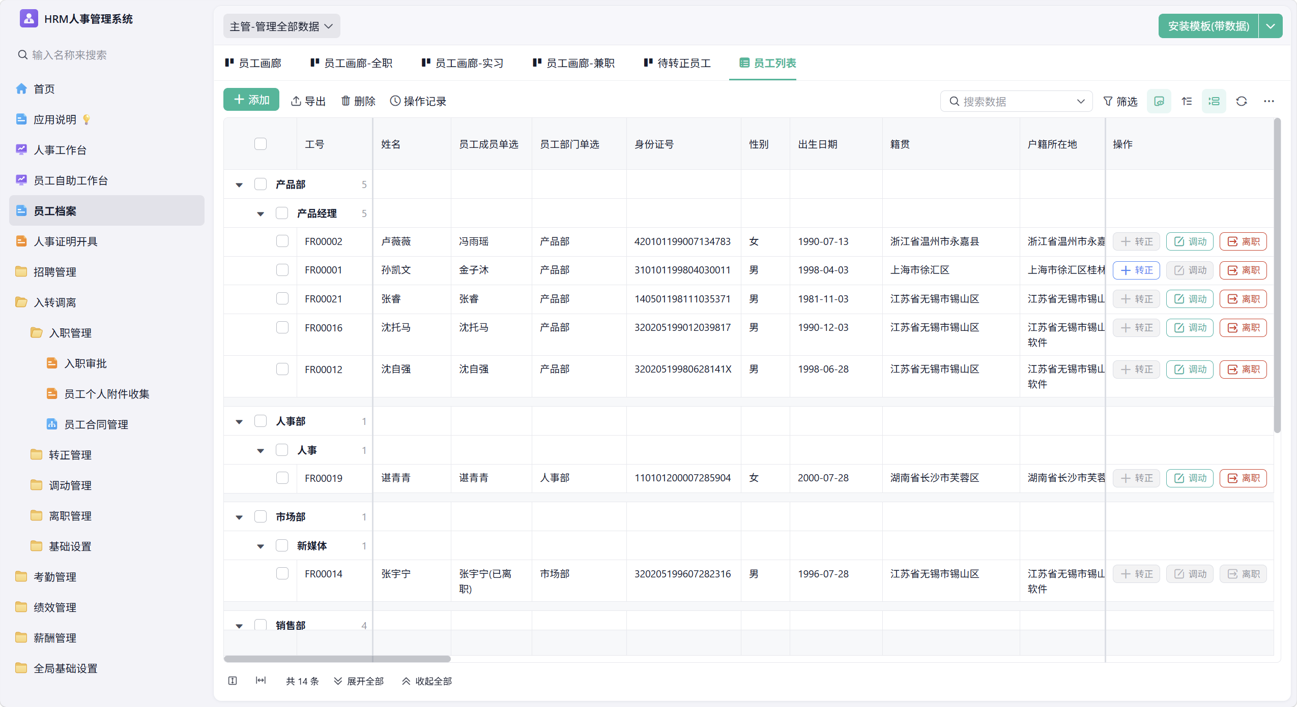Image resolution: width=1297 pixels, height=707 pixels.
Task: Select the 员工列表 tab
Action: [x=768, y=63]
